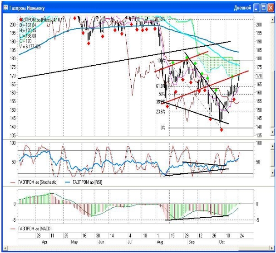
Task: Click the blue RSI legend line swatch
Action: tap(68, 182)
